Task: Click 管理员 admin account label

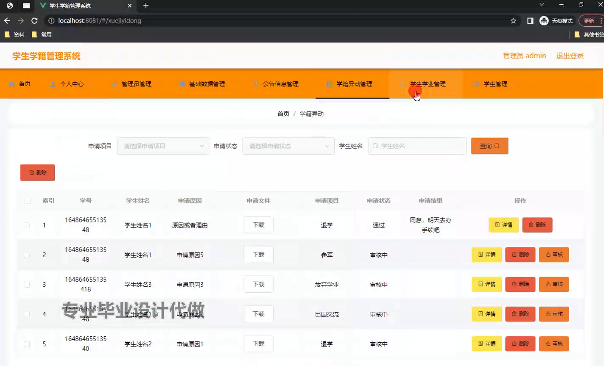Action: [x=524, y=56]
